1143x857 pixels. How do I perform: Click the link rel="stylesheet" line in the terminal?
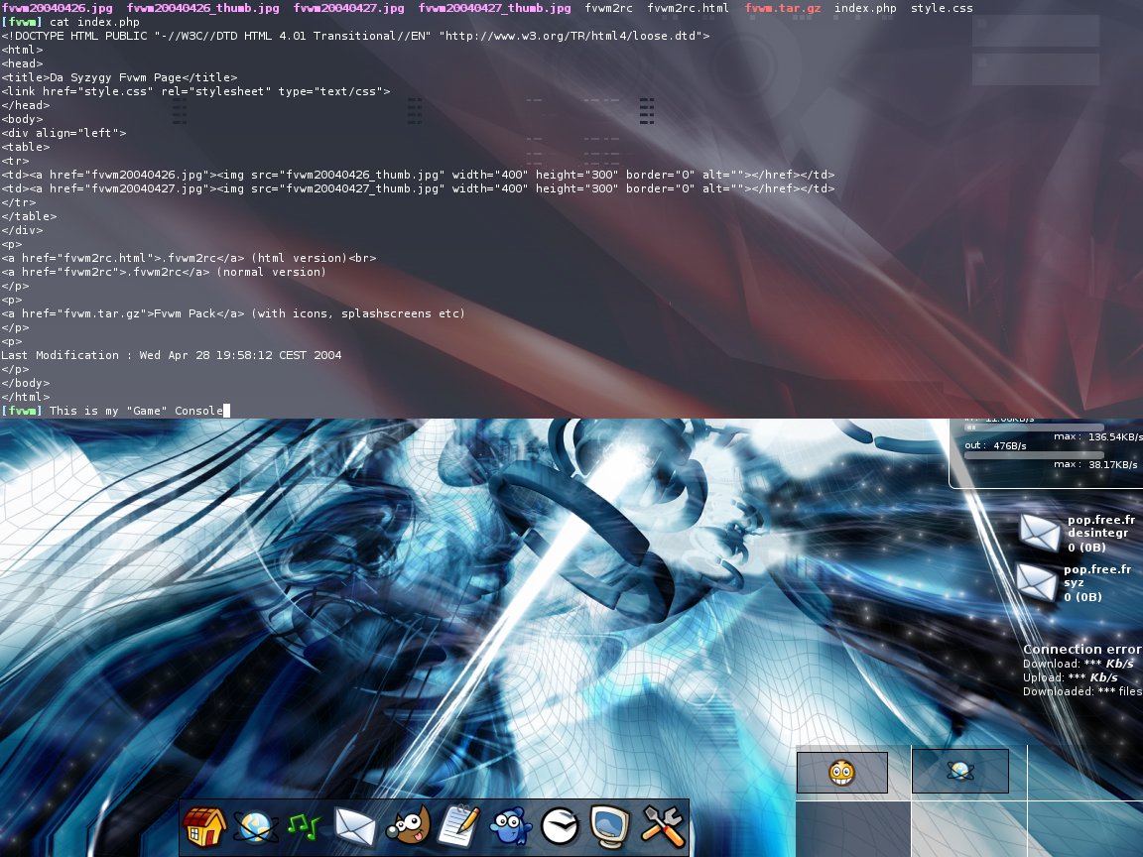click(x=196, y=91)
